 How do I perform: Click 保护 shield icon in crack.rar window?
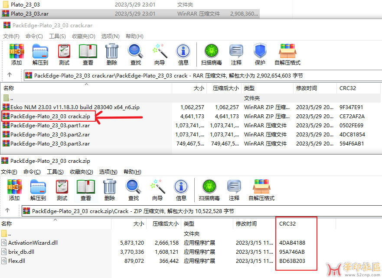(x=260, y=52)
